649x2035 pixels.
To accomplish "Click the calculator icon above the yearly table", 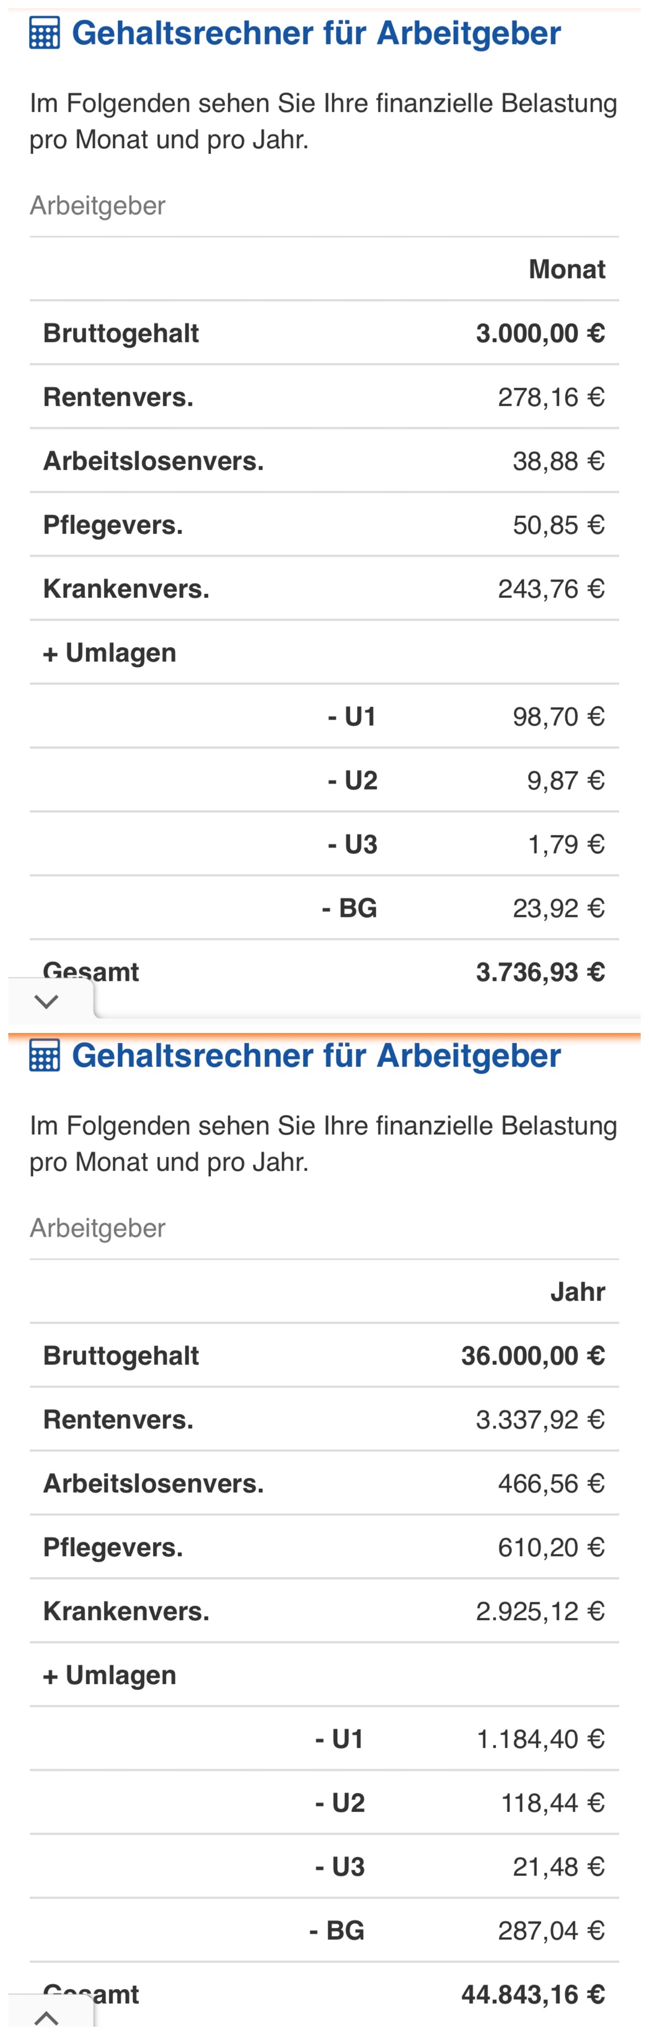I will coord(44,1055).
